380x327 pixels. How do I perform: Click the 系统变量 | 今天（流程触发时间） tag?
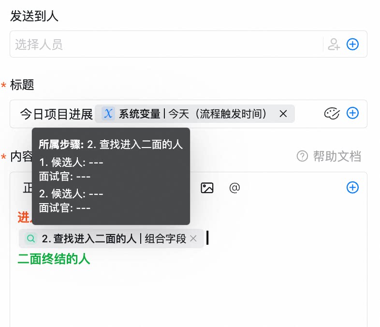pyautogui.click(x=195, y=114)
